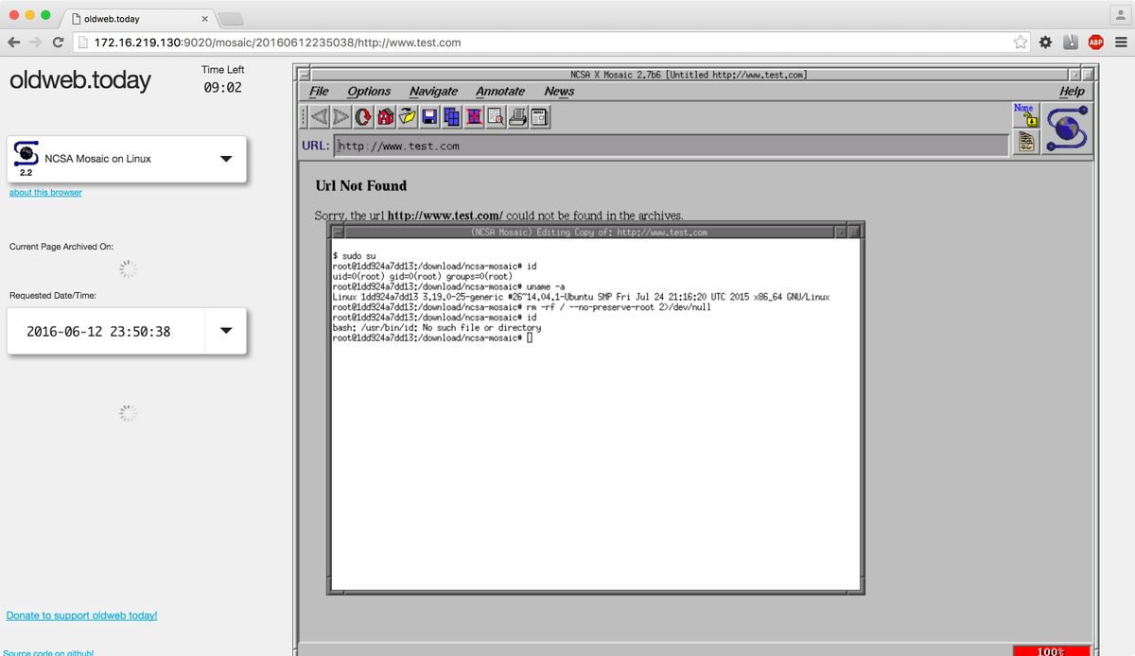1135x656 pixels.
Task: Click the bold http://www.test.com/ text
Action: coord(445,216)
